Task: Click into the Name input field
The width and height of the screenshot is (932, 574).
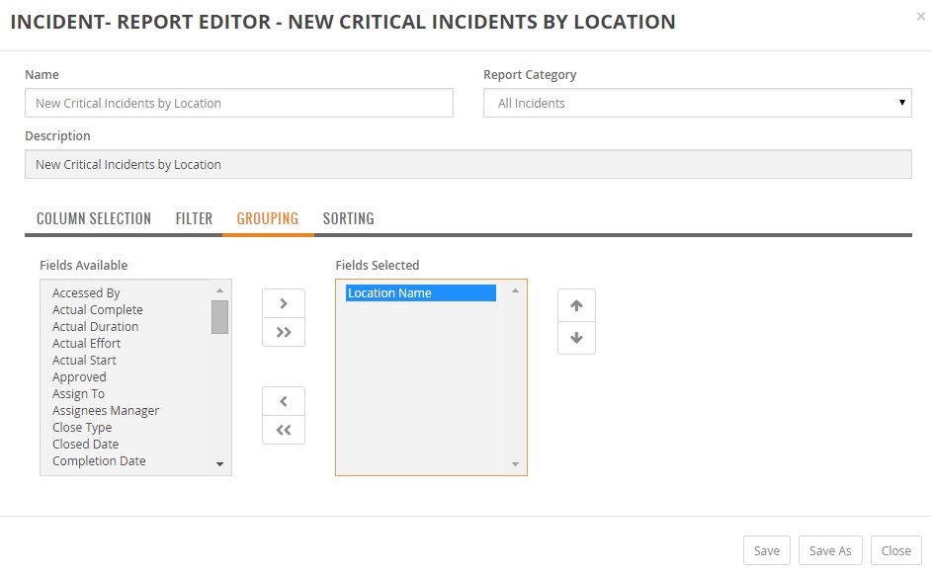Action: click(x=239, y=103)
